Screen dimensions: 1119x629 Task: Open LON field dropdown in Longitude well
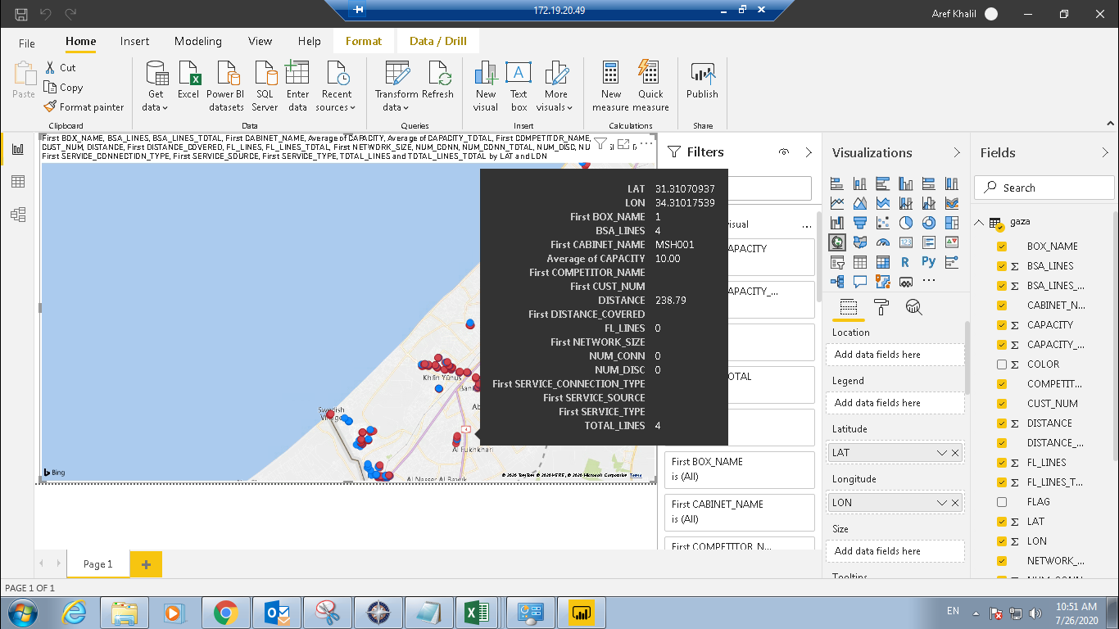click(x=942, y=503)
